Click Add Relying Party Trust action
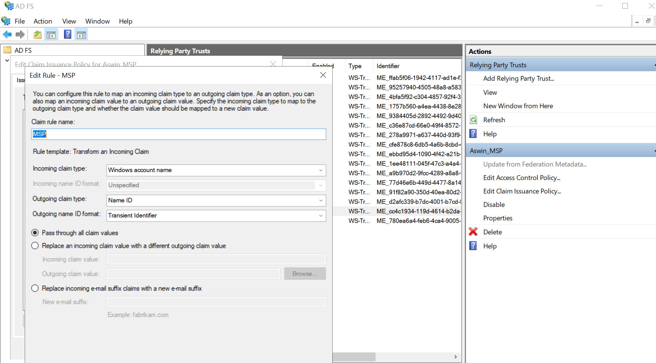Viewport: 656px width, 363px height. coord(518,79)
